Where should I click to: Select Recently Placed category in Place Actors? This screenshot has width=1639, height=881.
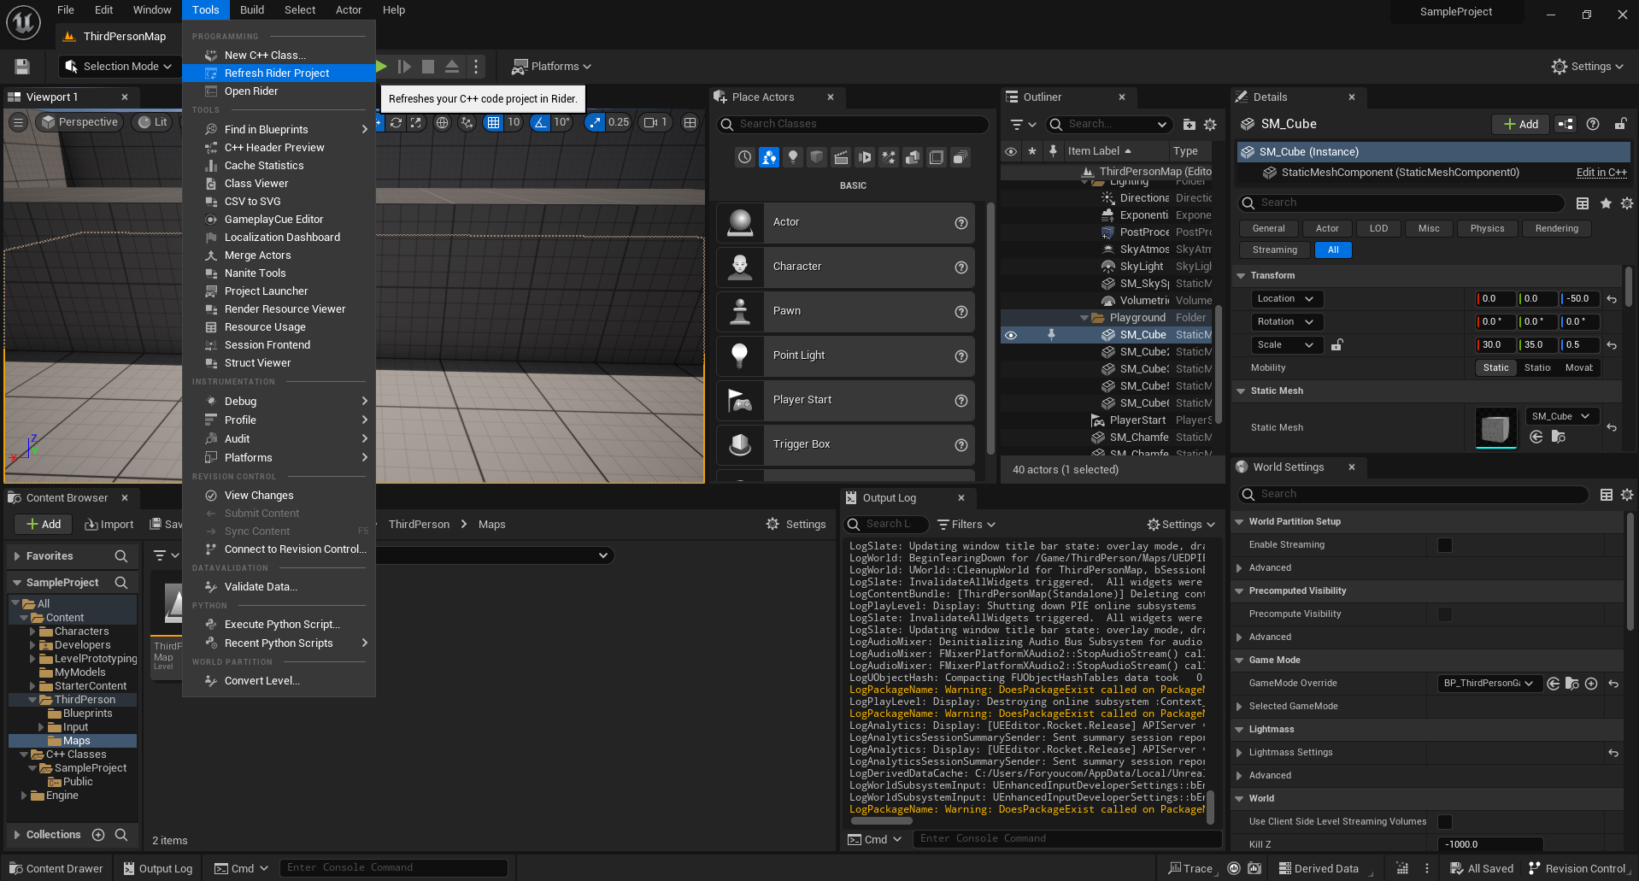point(745,157)
